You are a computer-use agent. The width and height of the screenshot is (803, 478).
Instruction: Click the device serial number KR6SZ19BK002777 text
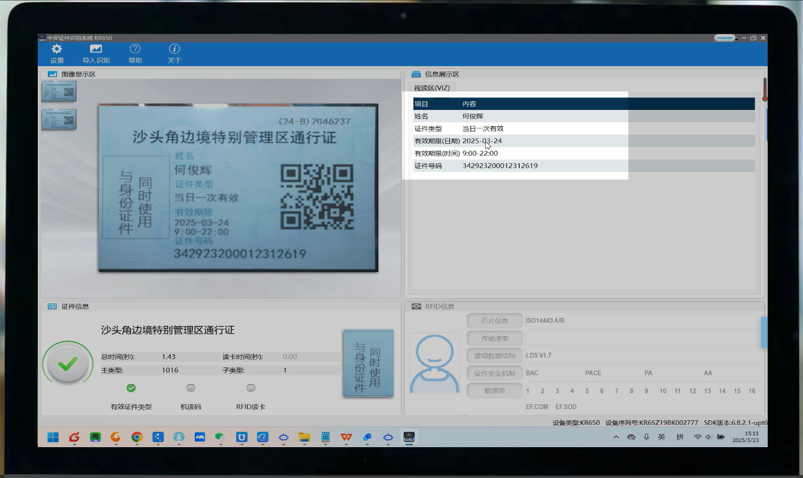[668, 423]
